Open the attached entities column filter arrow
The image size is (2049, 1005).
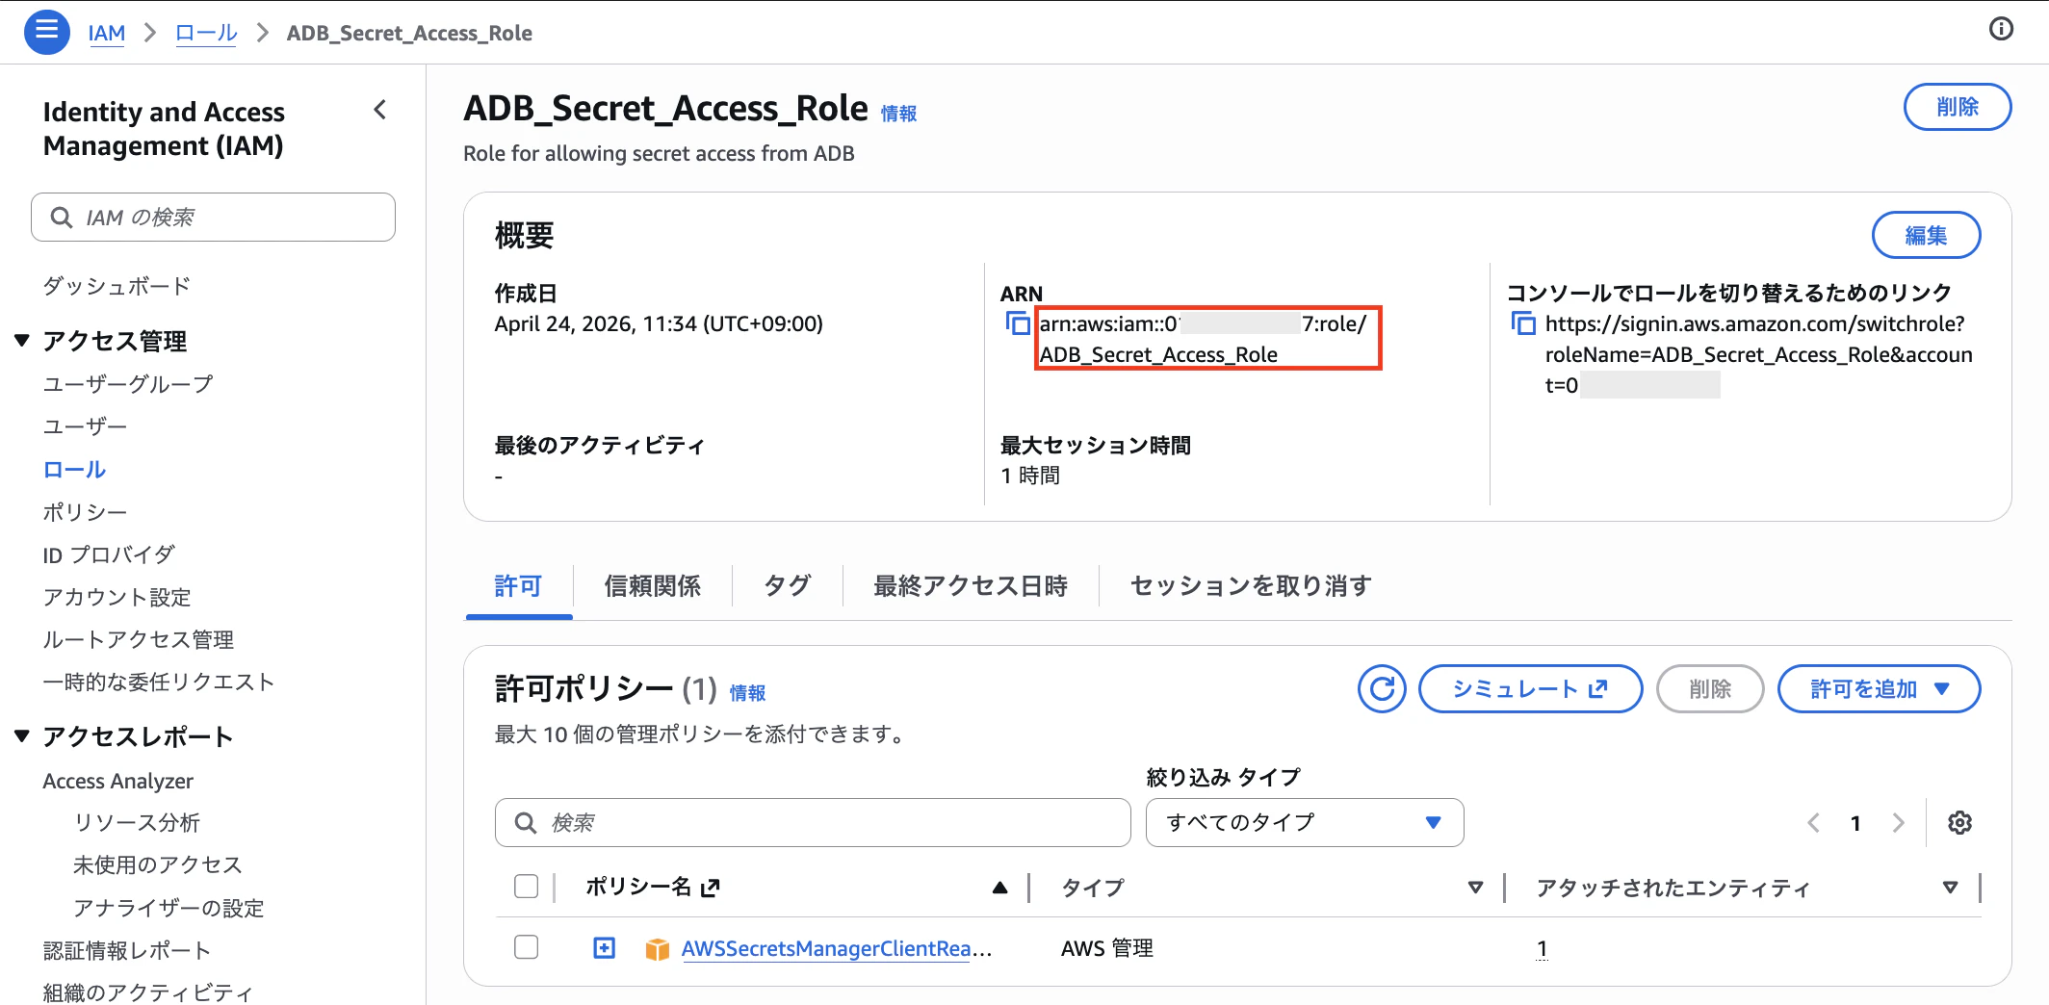click(1950, 888)
